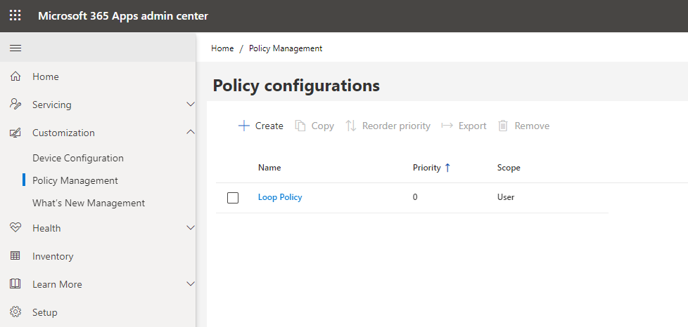Sort by the Priority column header
Viewport: 688px width, 327px height.
426,168
